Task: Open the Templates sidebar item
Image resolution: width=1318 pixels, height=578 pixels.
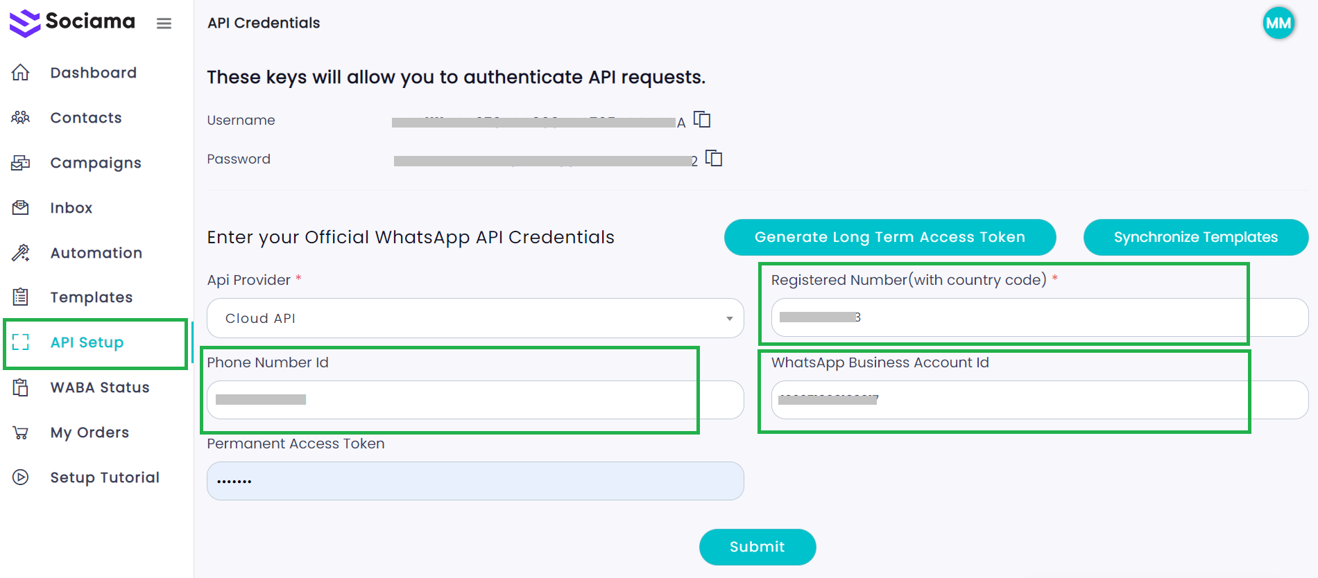Action: pos(91,297)
